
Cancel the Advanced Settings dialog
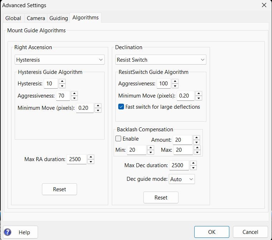coord(250,232)
